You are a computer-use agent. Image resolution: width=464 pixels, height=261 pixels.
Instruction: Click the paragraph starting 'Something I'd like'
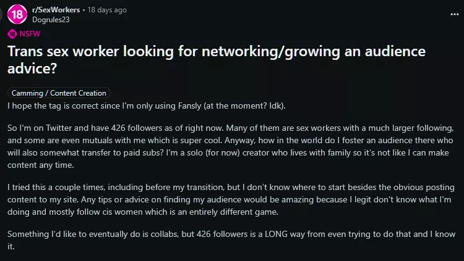click(x=229, y=240)
